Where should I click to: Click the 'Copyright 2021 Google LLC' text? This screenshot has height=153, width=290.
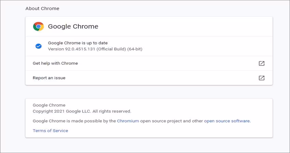(61, 111)
